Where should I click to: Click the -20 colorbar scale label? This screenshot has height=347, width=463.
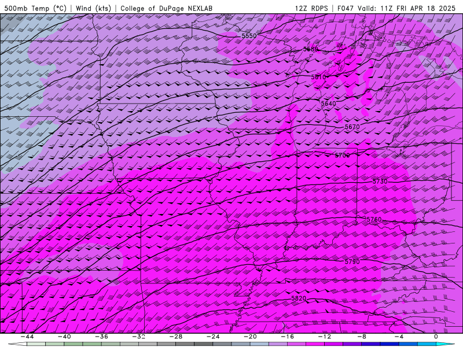click(x=250, y=337)
